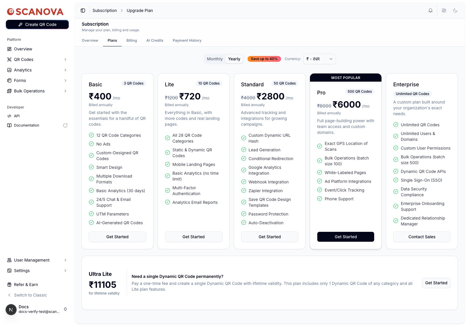Image resolution: width=467 pixels, height=326 pixels.
Task: Click the Bulk Operations icon
Action: pos(9,91)
